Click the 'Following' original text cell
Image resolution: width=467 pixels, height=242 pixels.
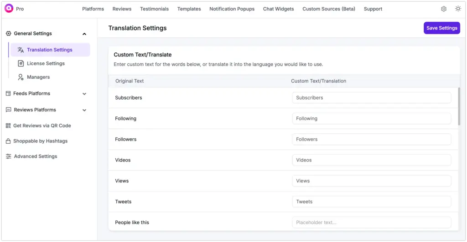point(125,118)
